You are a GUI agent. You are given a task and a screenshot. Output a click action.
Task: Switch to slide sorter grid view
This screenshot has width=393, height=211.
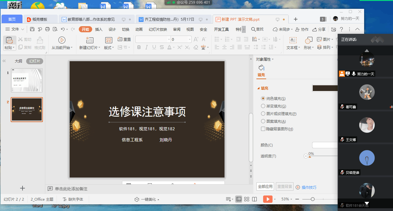[x=247, y=199]
